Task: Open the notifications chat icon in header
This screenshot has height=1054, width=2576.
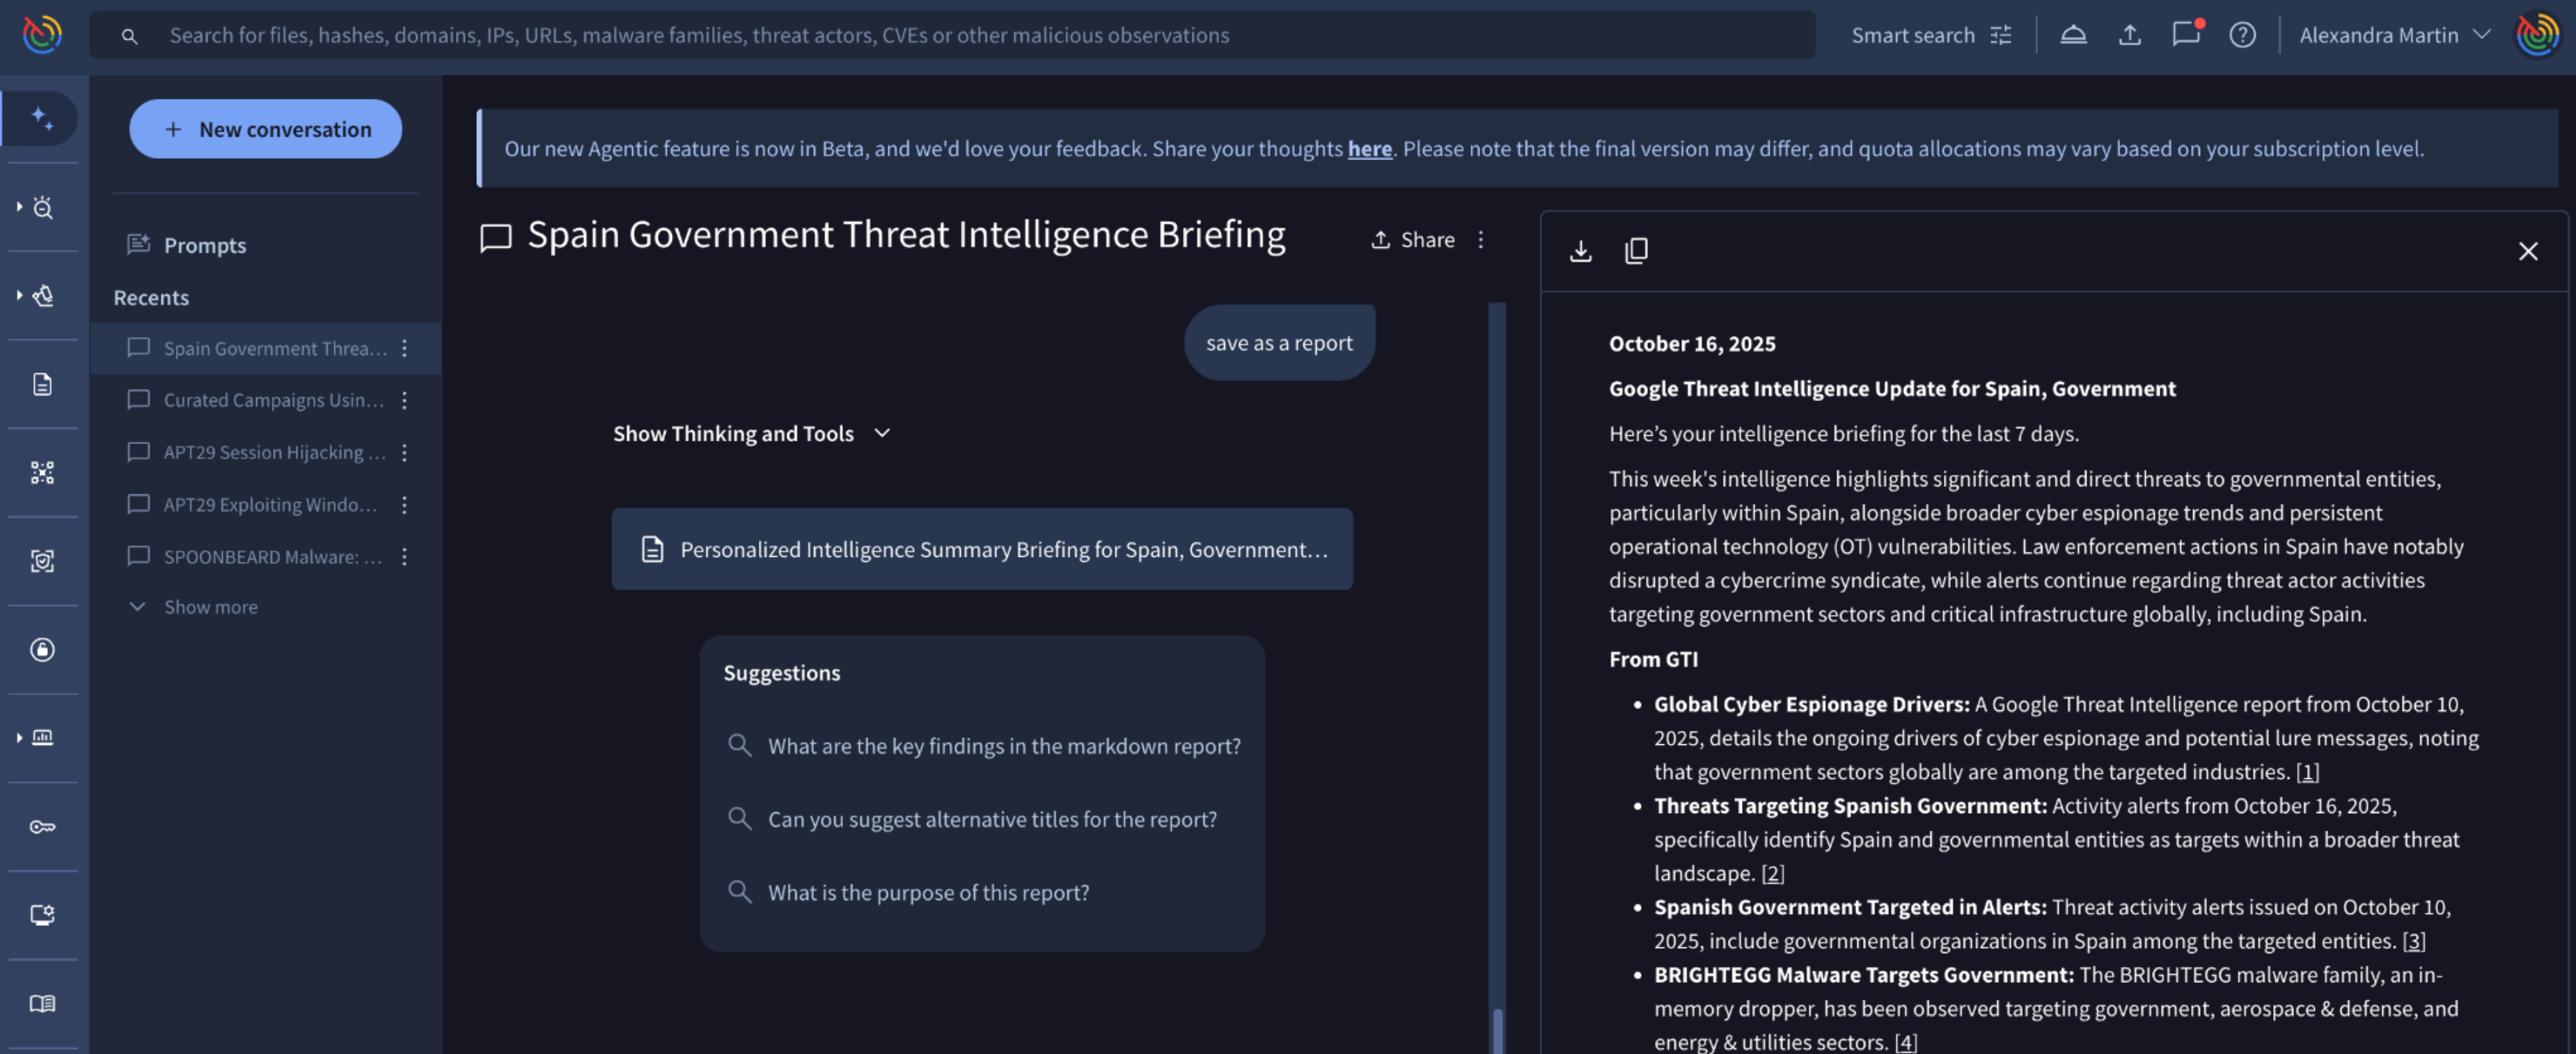Action: 2185,35
